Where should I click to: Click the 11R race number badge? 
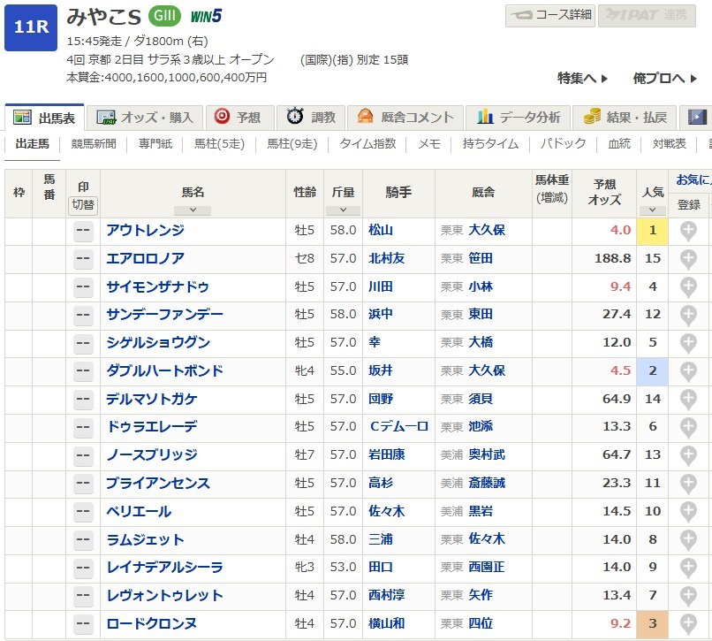30,28
